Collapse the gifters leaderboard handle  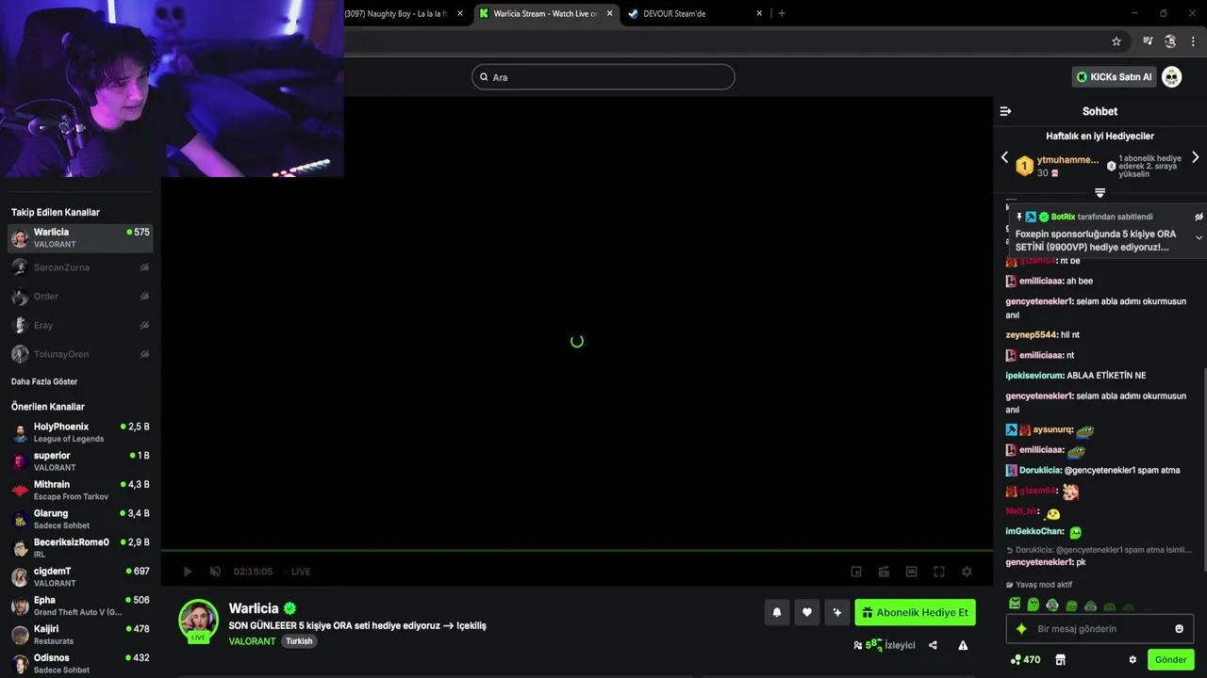click(1100, 193)
